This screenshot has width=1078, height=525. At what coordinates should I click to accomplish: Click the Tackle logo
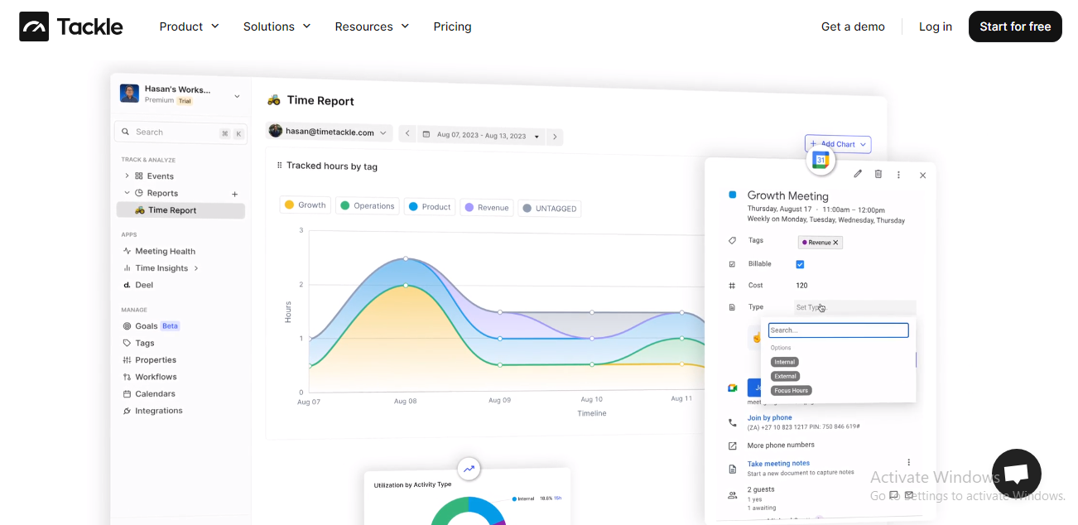coord(71,26)
